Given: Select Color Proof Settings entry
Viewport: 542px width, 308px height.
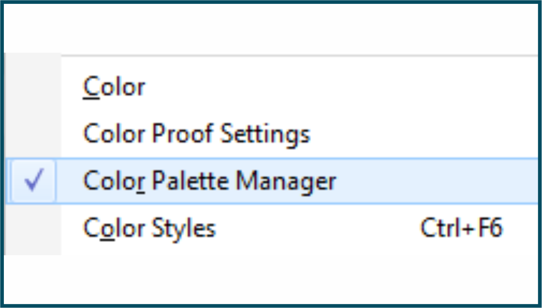Looking at the screenshot, I should click(x=196, y=134).
